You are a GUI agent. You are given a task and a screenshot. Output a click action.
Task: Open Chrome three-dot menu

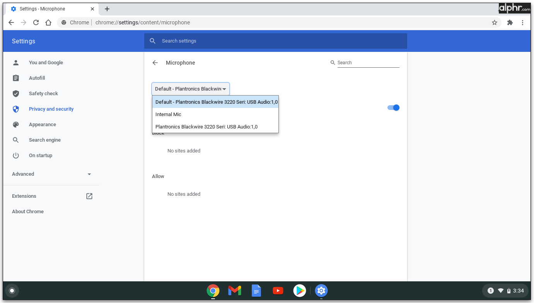point(522,22)
